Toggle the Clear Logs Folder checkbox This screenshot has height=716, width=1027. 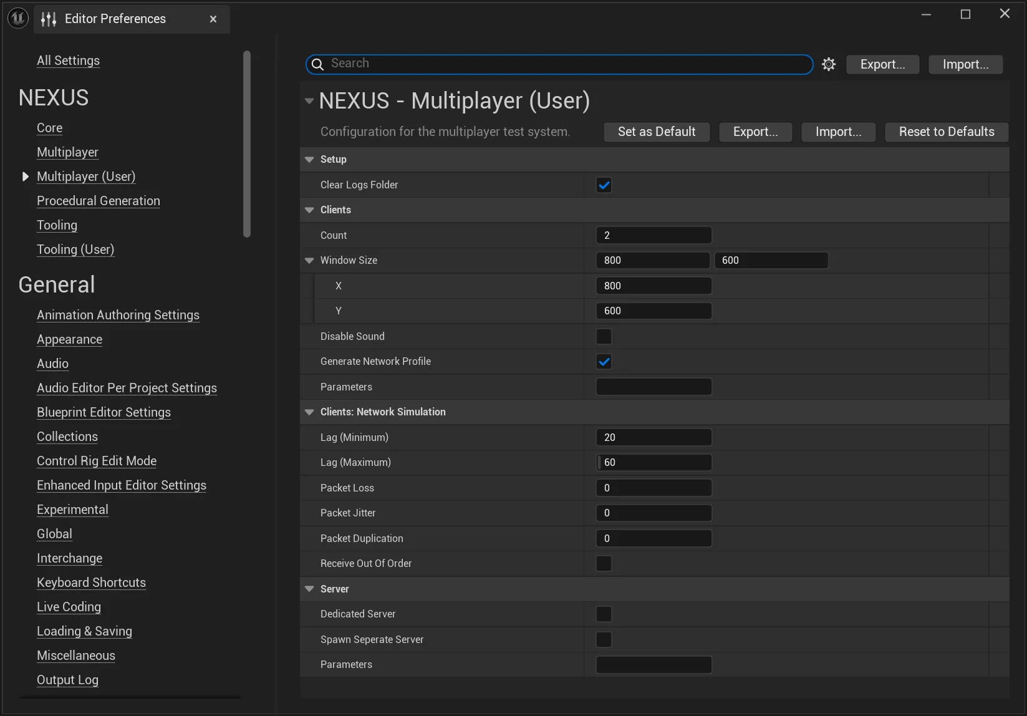tap(604, 185)
